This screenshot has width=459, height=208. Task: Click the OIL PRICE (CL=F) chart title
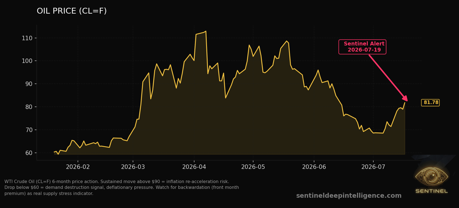pyautogui.click(x=72, y=11)
